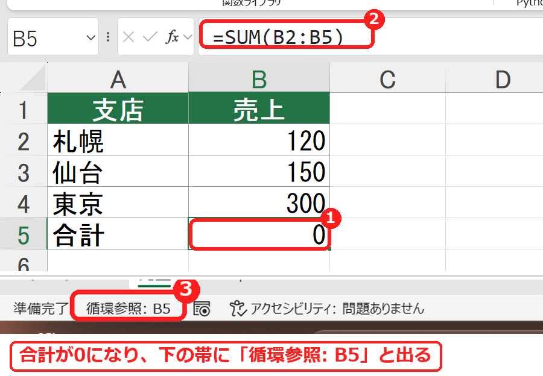
Task: Select row 1 header
Action: (x=23, y=108)
